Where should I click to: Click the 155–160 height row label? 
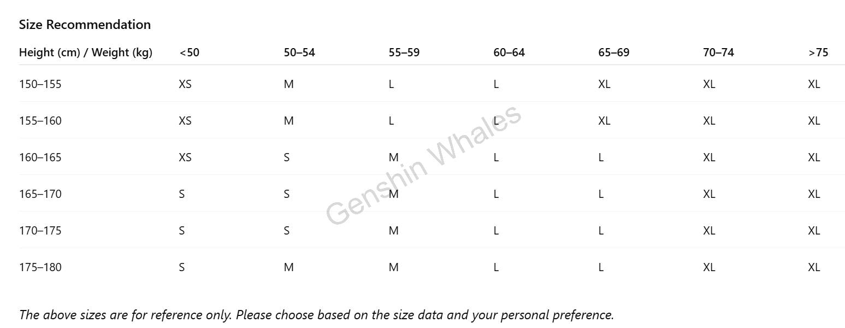[x=40, y=121]
